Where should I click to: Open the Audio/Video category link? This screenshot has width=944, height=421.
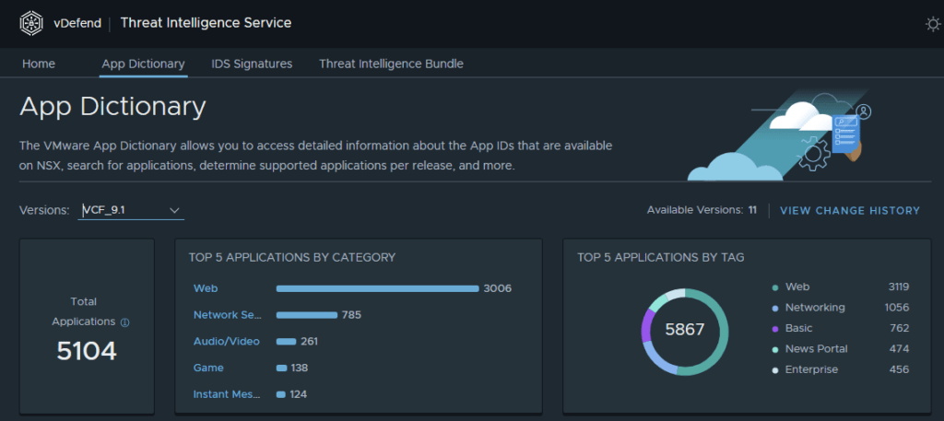(x=227, y=341)
